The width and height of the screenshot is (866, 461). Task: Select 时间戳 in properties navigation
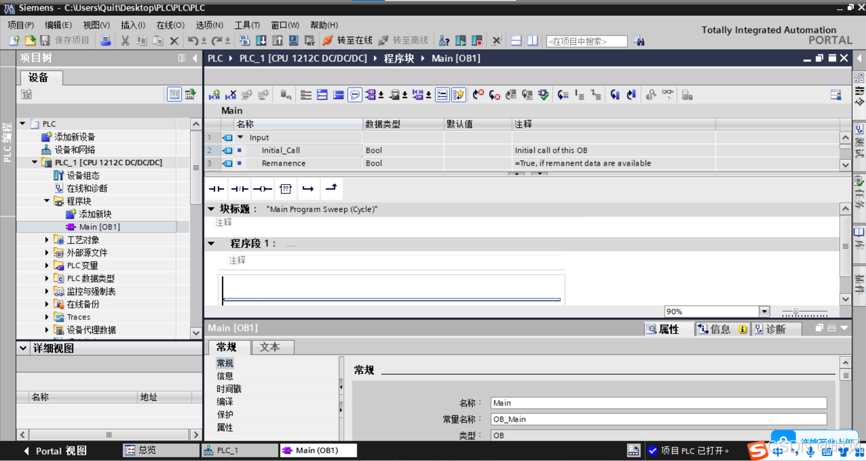coord(229,389)
